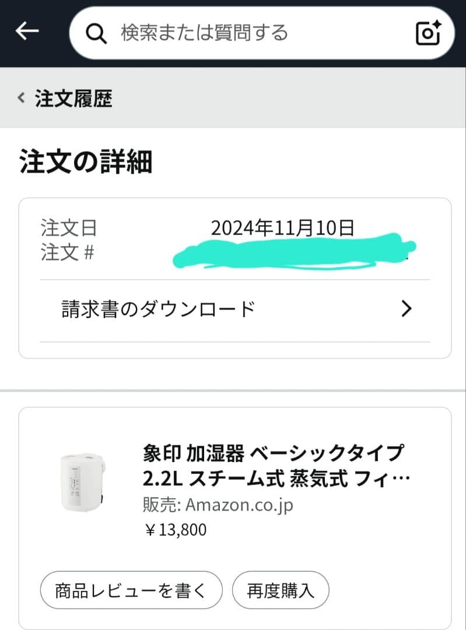Click the truncated title line starting 2.2L スチーム式
Image resolution: width=466 pixels, height=630 pixels.
click(x=275, y=479)
